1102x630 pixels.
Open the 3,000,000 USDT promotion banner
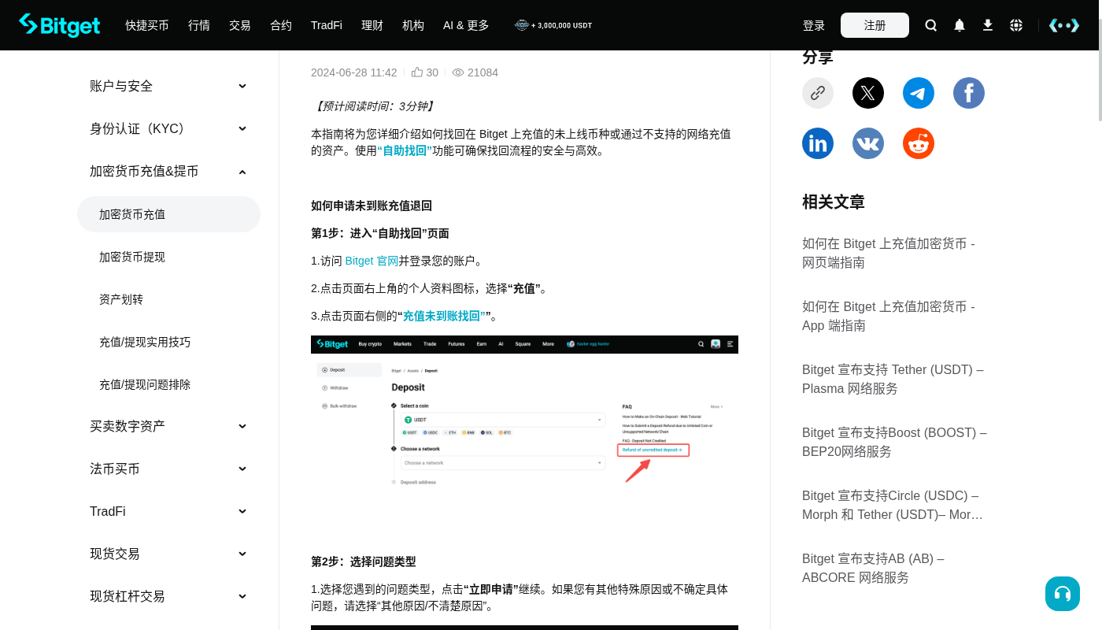[553, 25]
